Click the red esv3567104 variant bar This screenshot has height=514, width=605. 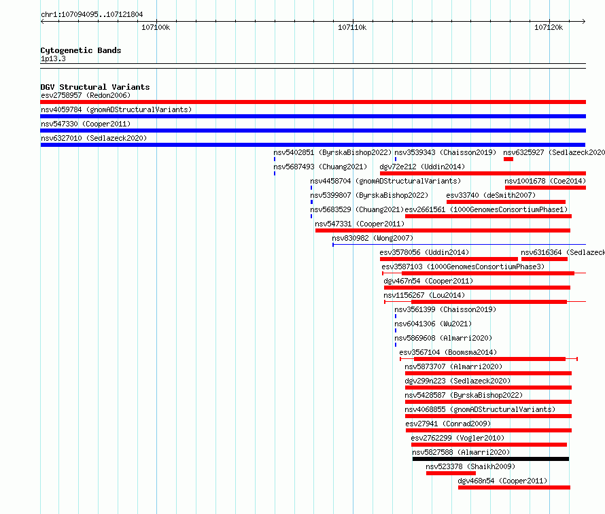point(489,359)
